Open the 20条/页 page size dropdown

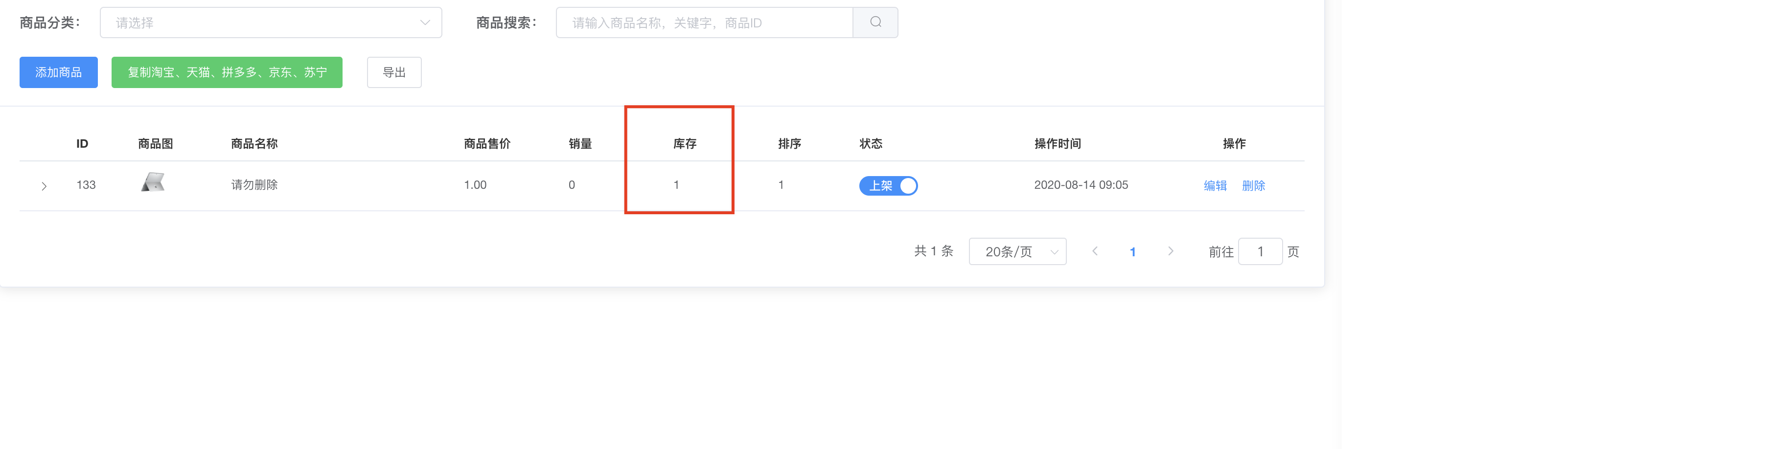[x=1017, y=252]
